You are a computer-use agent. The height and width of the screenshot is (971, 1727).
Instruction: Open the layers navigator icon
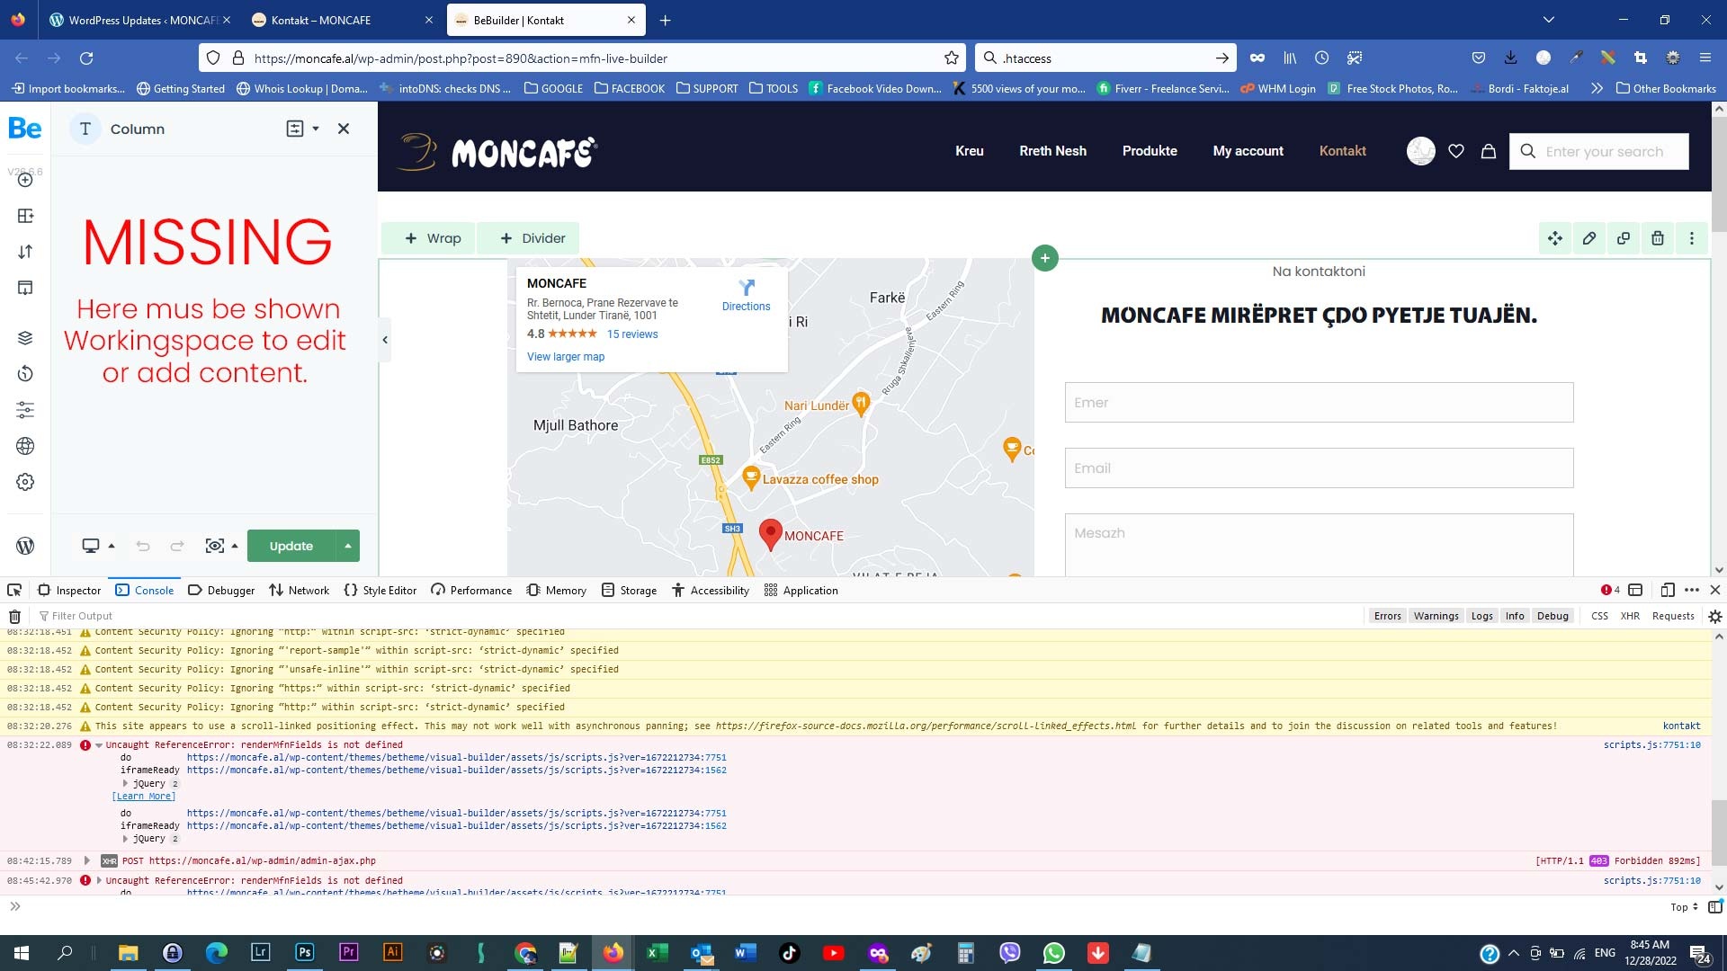[x=25, y=338]
